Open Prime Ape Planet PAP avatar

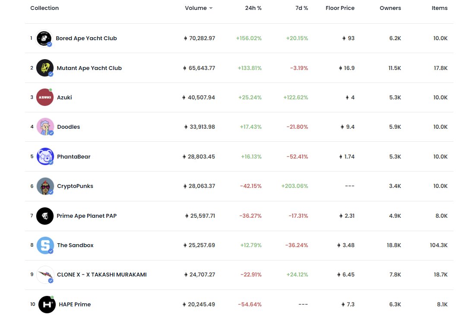(x=45, y=216)
